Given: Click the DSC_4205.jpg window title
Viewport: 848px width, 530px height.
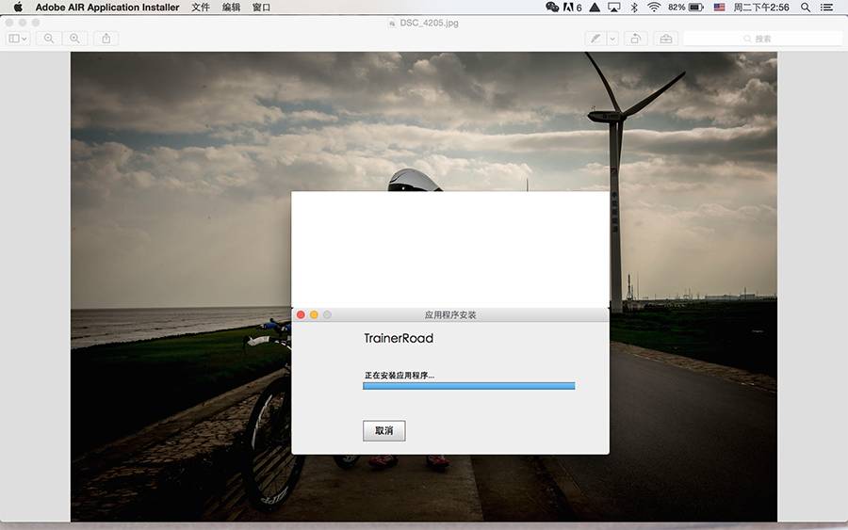Looking at the screenshot, I should click(x=429, y=23).
